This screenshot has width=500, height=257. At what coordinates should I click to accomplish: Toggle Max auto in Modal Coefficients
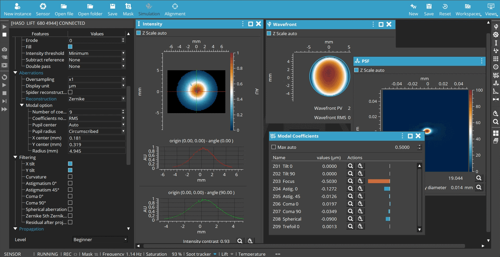[x=274, y=147]
